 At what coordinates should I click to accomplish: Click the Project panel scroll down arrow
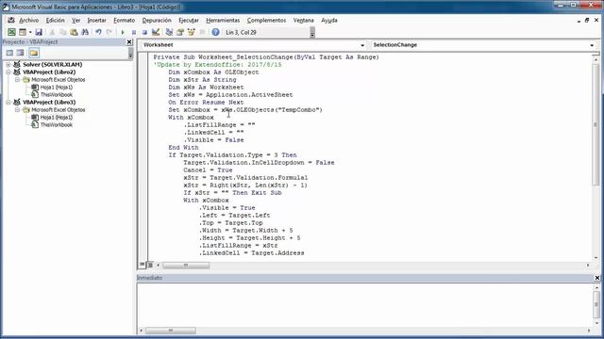(130, 56)
